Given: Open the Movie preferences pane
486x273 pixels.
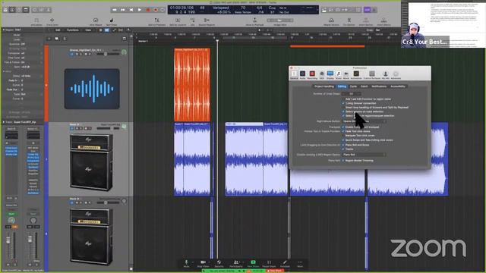Looking at the screenshot, I should (346, 74).
